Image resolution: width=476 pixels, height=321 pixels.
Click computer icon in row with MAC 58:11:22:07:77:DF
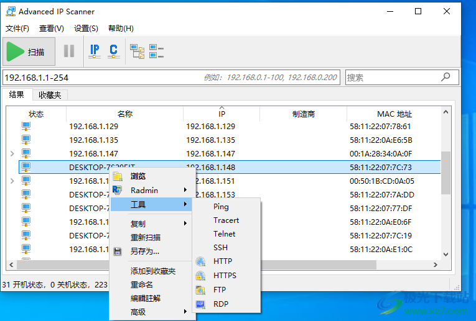coord(26,208)
